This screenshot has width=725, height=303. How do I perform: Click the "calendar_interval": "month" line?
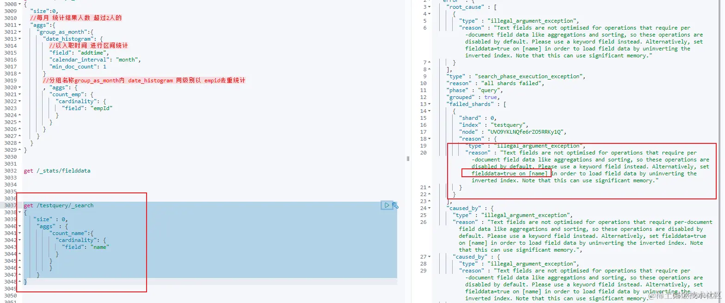95,60
